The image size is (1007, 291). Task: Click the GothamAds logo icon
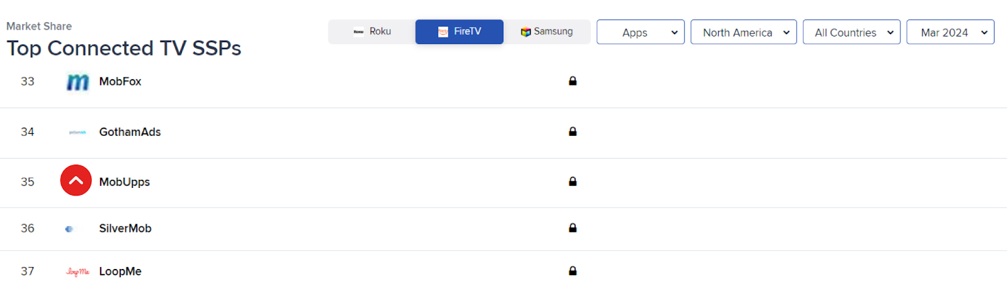[x=77, y=132]
